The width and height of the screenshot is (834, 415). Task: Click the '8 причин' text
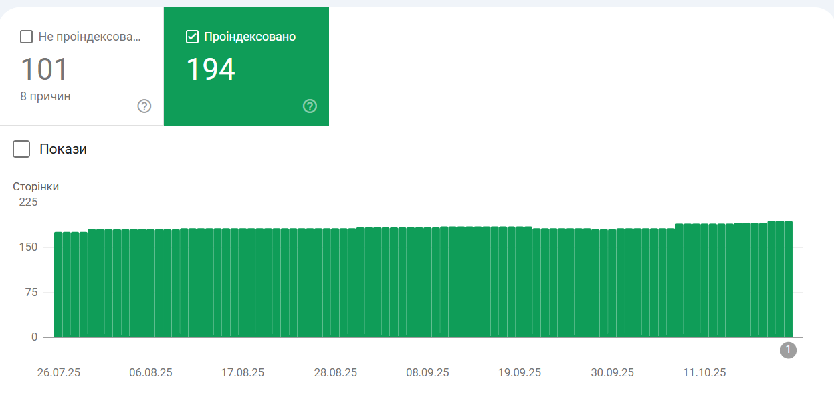45,96
